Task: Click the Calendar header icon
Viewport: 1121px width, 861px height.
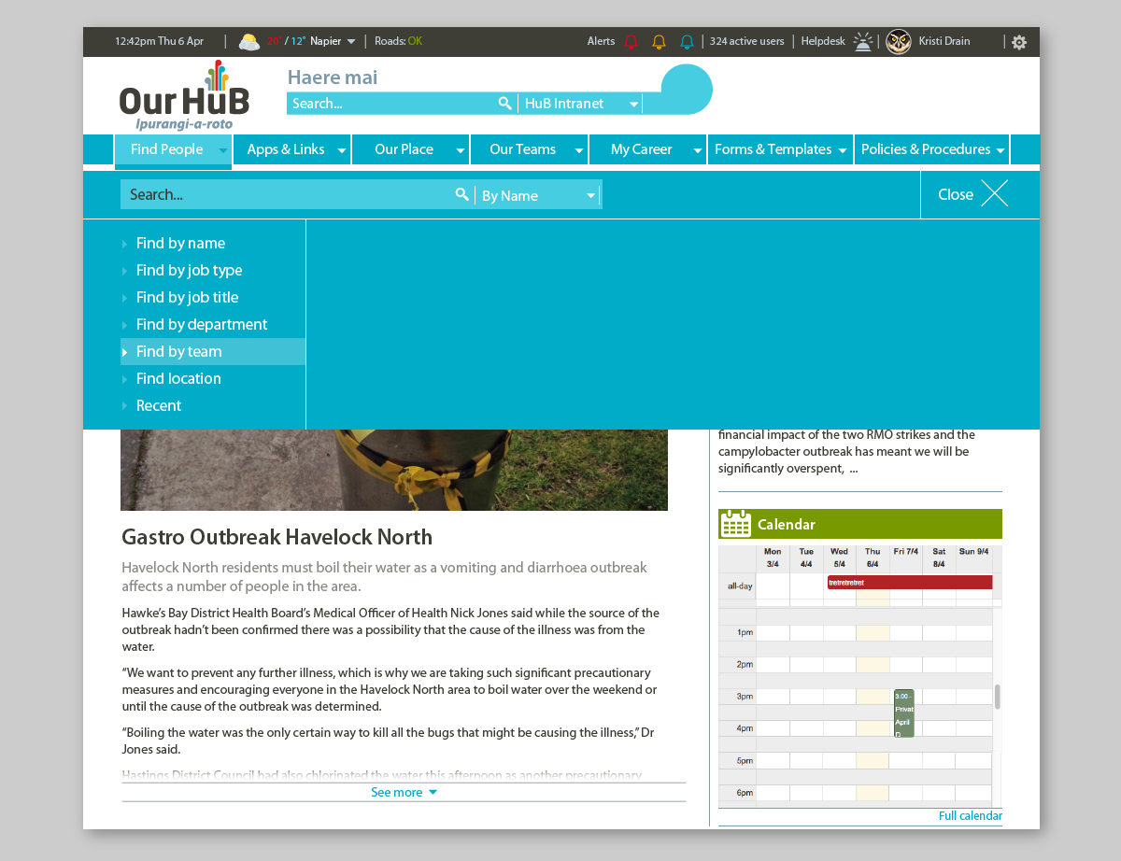Action: pos(736,524)
